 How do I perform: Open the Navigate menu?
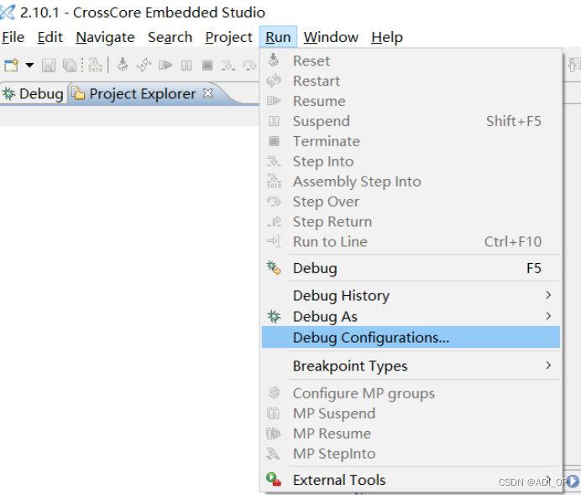point(105,37)
